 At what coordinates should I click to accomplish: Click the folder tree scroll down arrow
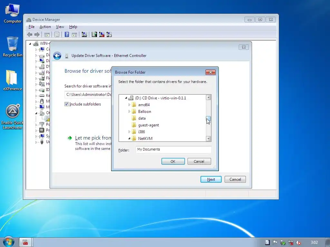tap(209, 139)
